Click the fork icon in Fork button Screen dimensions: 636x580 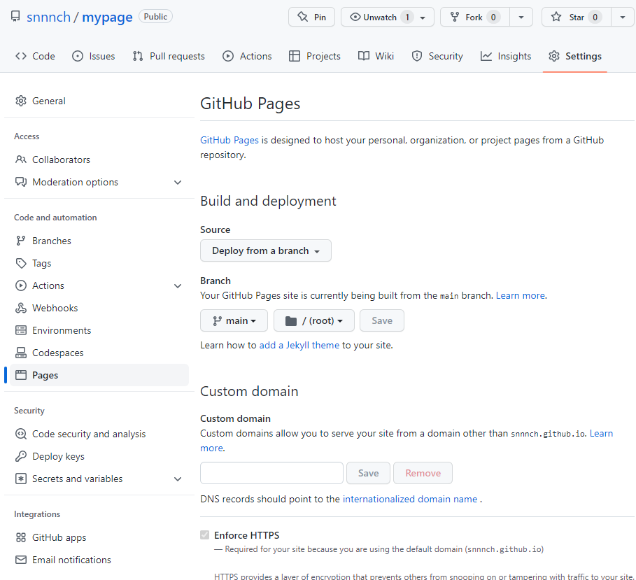[x=455, y=17]
